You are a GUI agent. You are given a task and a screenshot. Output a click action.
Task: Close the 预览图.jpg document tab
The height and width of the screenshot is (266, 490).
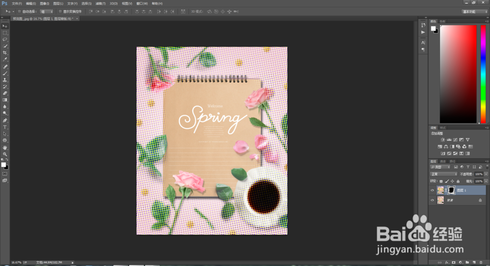(77, 19)
